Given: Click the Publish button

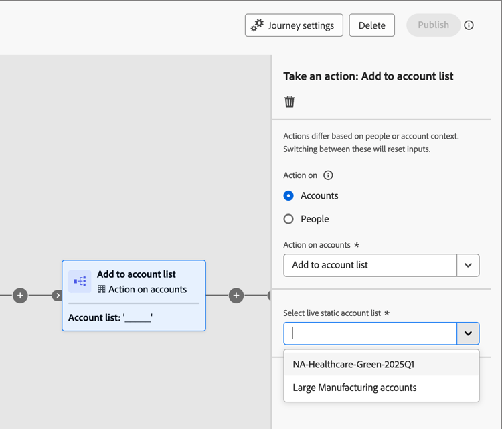Looking at the screenshot, I should pyautogui.click(x=433, y=25).
